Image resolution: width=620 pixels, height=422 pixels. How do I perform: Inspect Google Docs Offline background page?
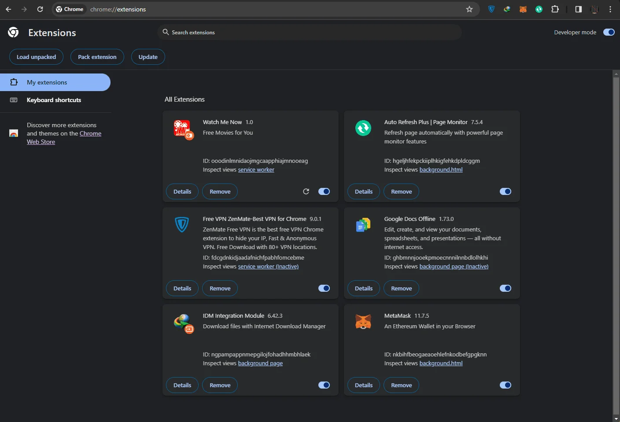tap(454, 266)
